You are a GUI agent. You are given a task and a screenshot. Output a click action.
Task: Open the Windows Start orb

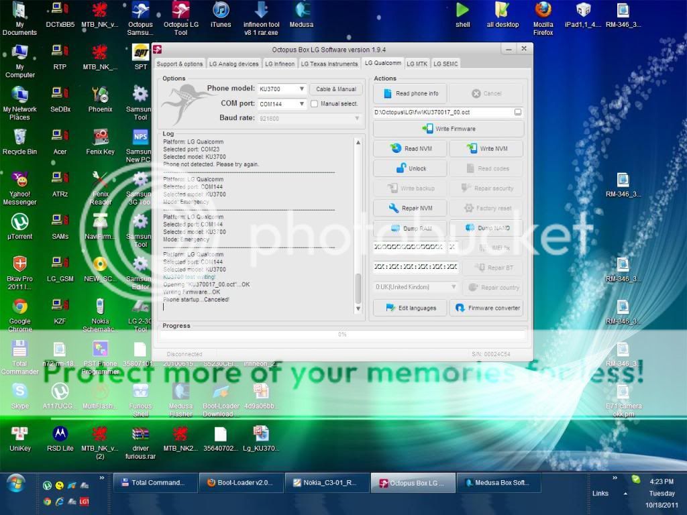coord(16,483)
